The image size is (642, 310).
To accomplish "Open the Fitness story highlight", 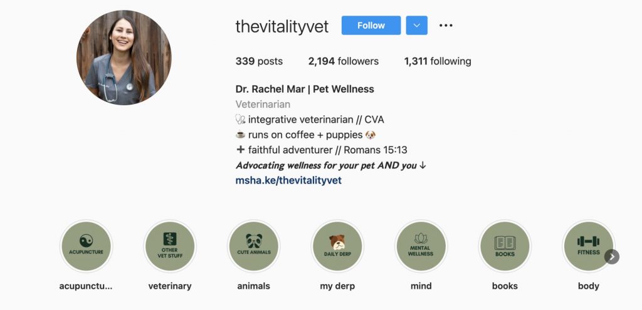I will [x=588, y=246].
